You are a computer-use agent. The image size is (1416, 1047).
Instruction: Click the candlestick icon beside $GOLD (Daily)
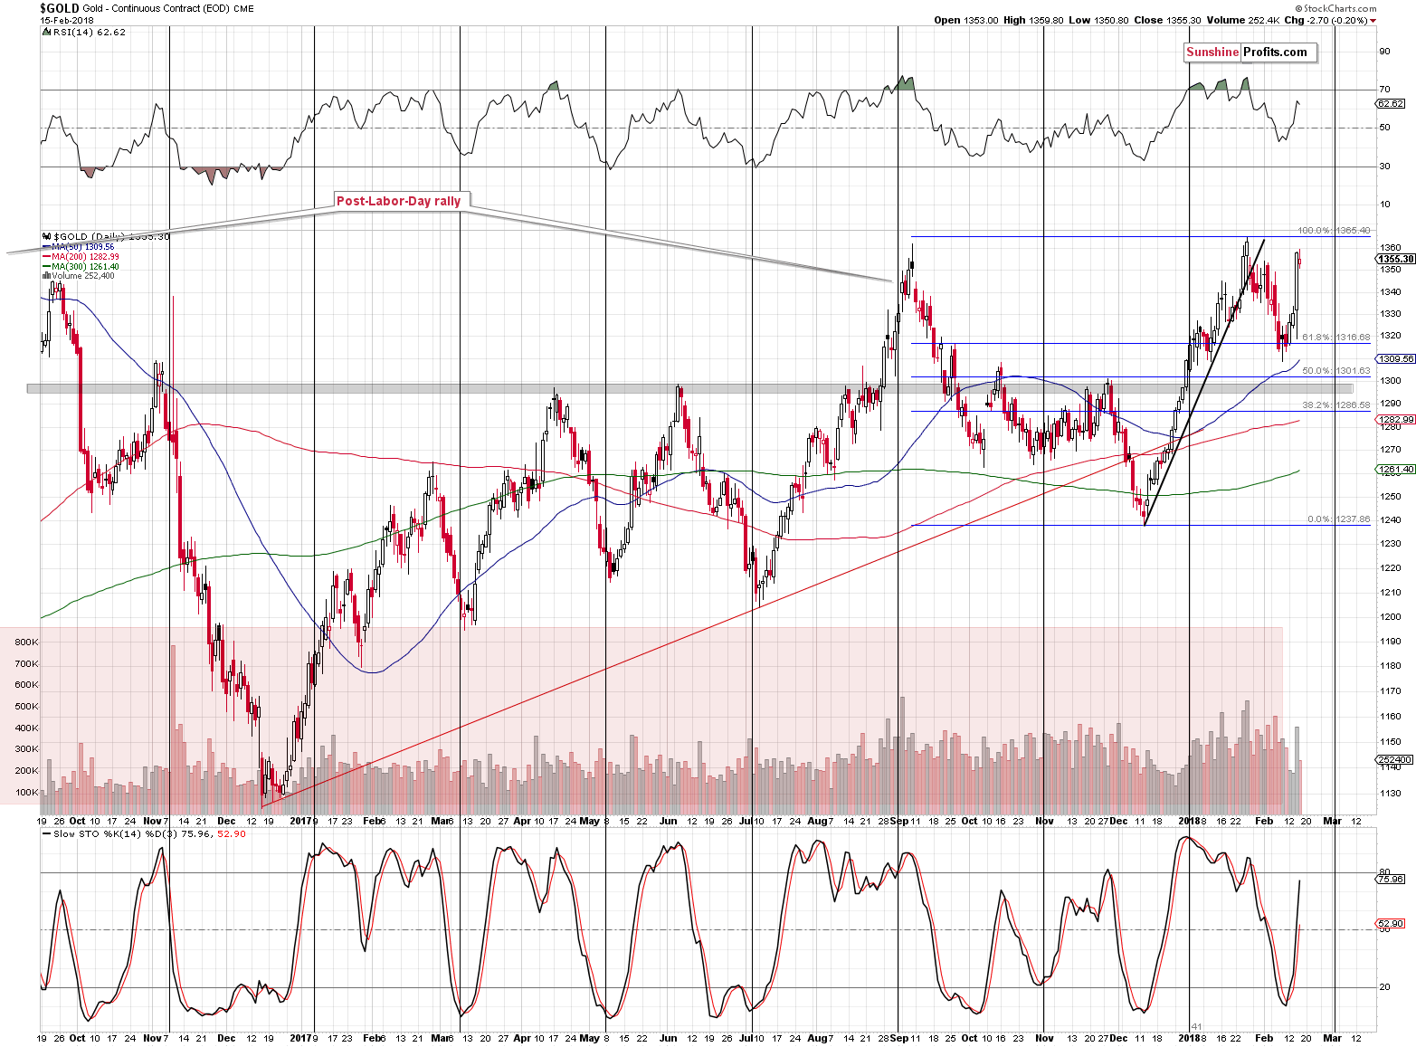tap(47, 236)
